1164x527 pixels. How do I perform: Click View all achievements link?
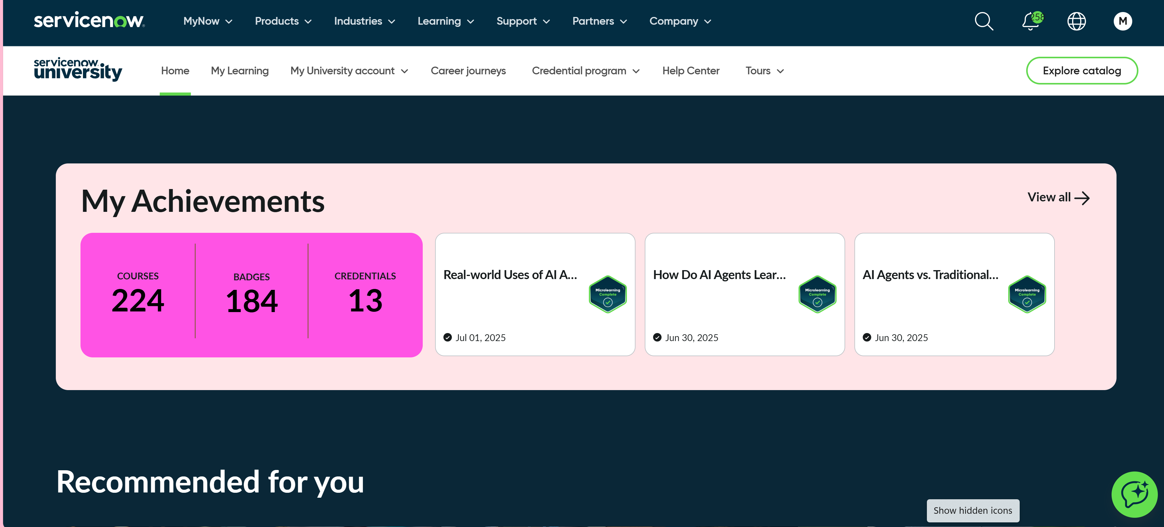(1058, 198)
